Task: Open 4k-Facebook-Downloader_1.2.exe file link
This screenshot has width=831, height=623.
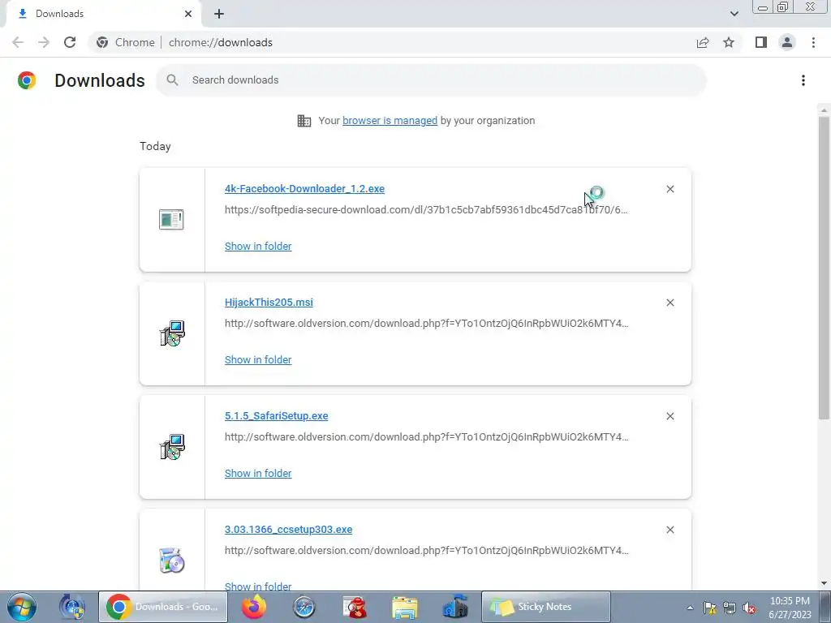Action: 305,188
